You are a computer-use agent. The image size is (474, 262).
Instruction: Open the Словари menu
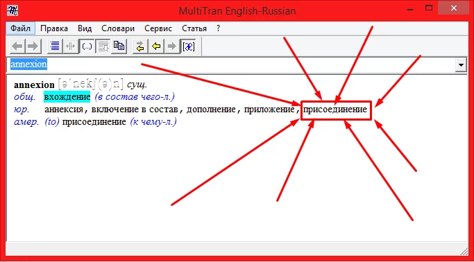(118, 28)
